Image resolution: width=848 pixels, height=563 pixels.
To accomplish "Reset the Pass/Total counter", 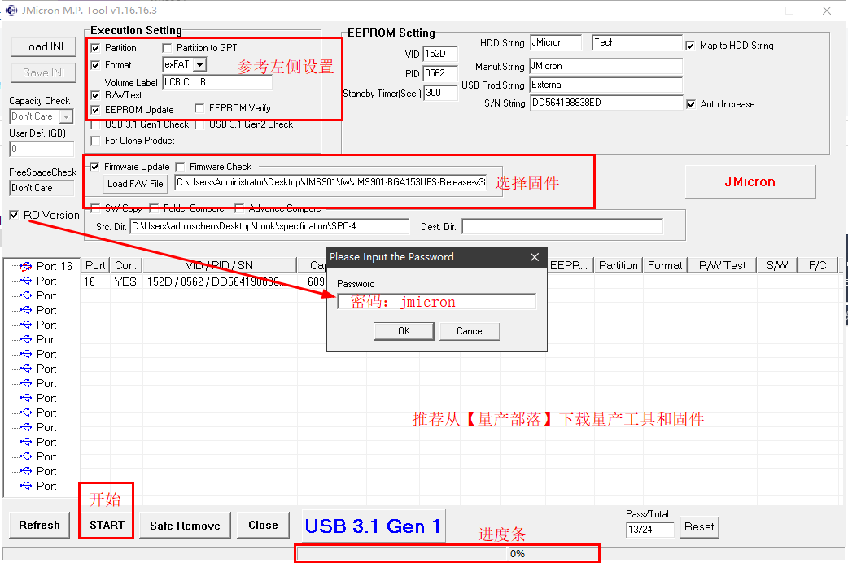I will click(699, 526).
